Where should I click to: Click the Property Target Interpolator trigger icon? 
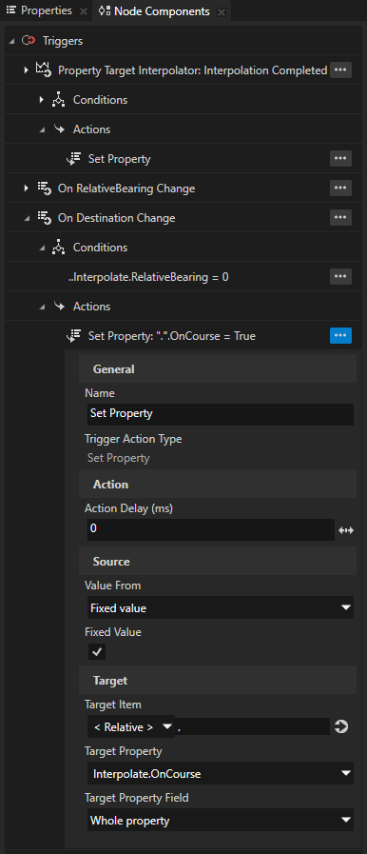pos(43,70)
